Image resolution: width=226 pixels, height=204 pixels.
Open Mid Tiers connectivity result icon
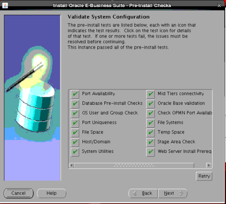pos(151,94)
